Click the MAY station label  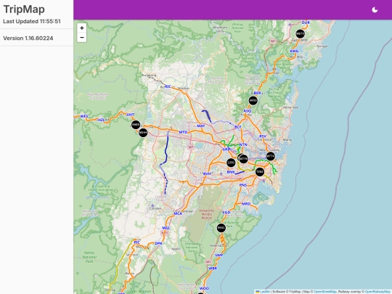click(x=201, y=126)
